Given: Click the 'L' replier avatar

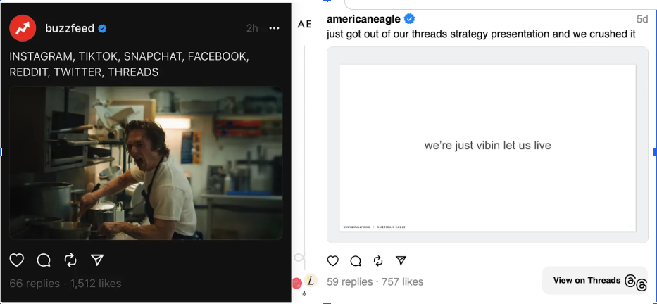Looking at the screenshot, I should (x=311, y=281).
